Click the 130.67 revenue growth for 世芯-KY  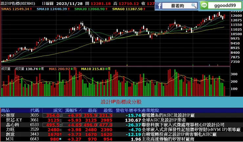click(133, 120)
